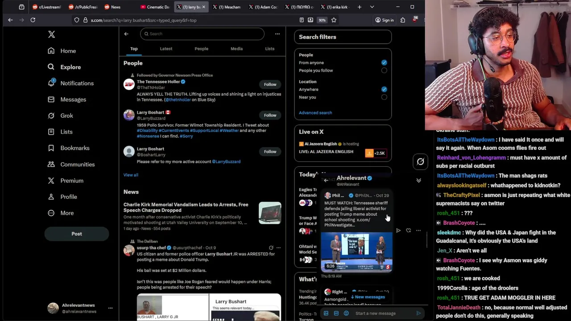Click the Grok icon in the post by usurp tha chef
The width and height of the screenshot is (571, 321).
[271, 248]
